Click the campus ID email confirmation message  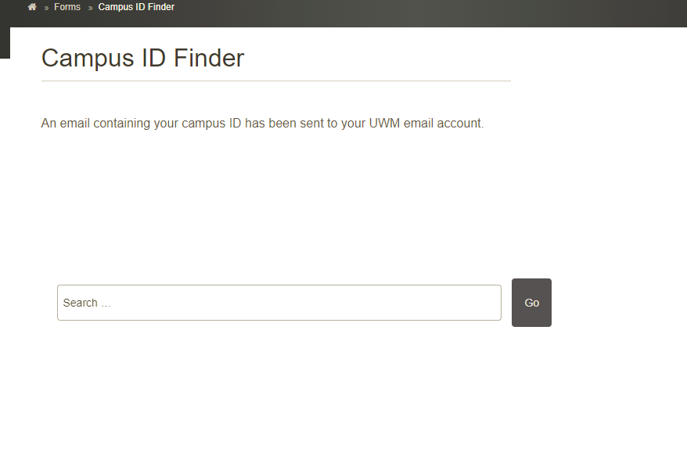tap(262, 123)
